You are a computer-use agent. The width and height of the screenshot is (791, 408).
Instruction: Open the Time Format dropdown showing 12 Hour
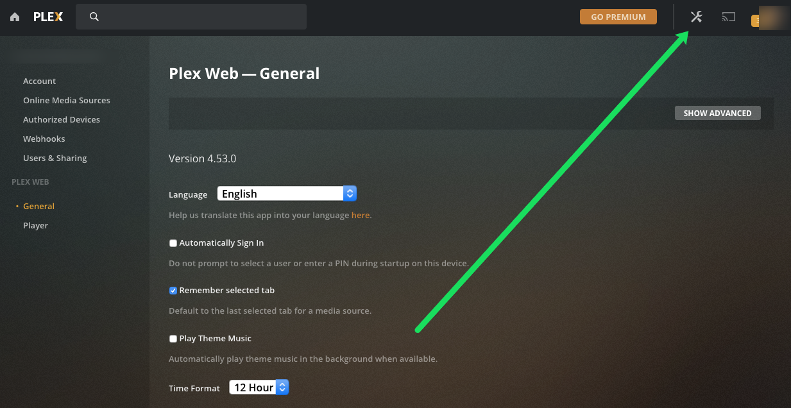click(x=259, y=387)
